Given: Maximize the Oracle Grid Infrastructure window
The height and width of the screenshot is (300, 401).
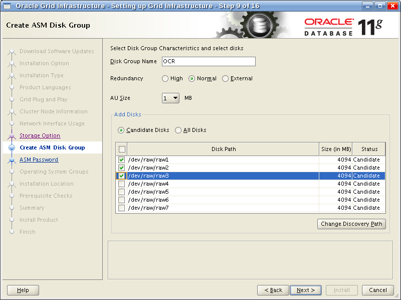Looking at the screenshot, I should [x=380, y=6].
